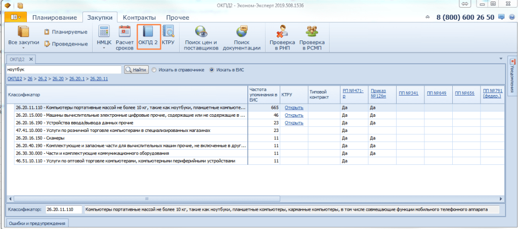Open the help icon at the ribbon's right edge

[x=511, y=17]
